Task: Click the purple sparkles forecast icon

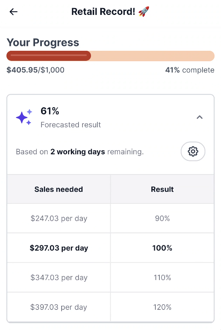Action: coord(24,117)
